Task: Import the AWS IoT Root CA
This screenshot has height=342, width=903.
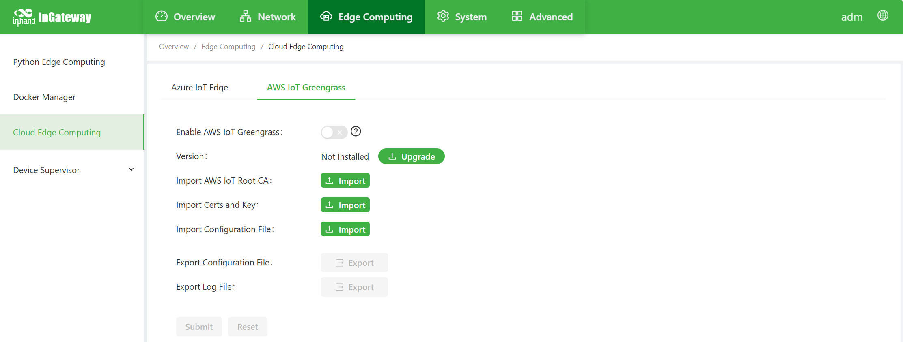Action: tap(345, 181)
